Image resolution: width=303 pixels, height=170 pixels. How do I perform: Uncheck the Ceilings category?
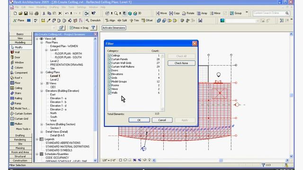click(x=109, y=56)
